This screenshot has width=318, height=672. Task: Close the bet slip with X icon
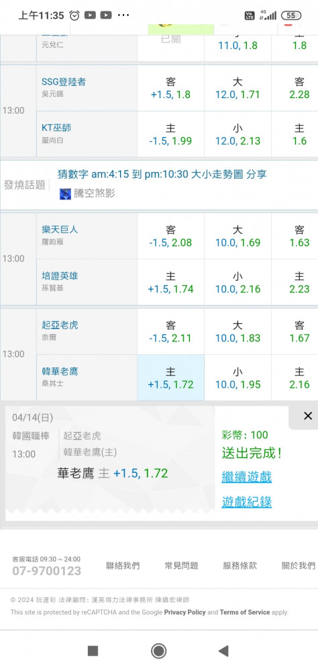pos(308,416)
